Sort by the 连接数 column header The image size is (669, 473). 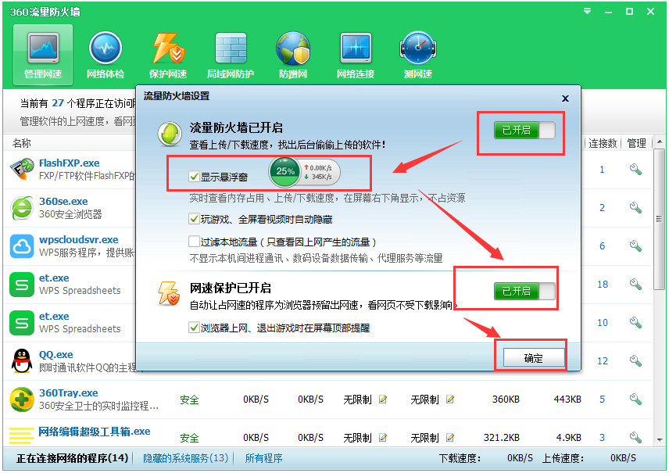pos(603,143)
